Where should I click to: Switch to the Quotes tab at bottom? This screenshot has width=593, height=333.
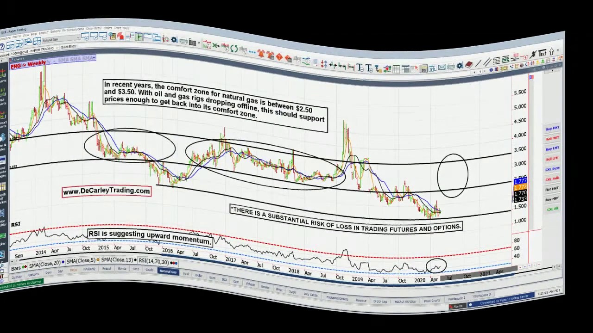coord(16,277)
